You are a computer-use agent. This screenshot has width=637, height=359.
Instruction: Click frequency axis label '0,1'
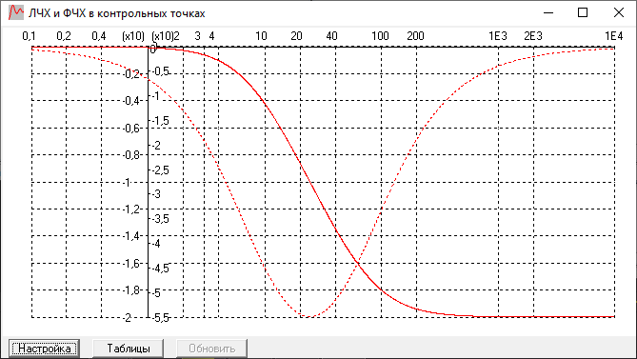pyautogui.click(x=29, y=36)
